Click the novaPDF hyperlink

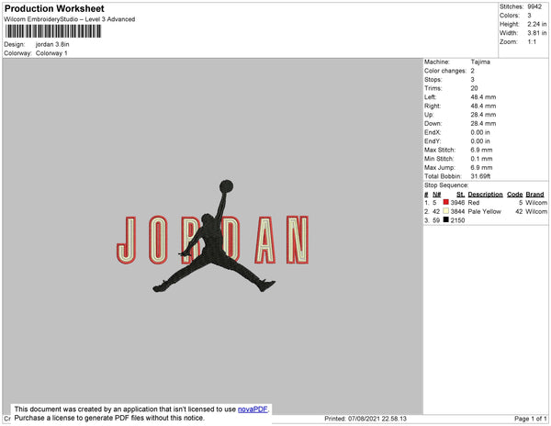[x=253, y=409]
